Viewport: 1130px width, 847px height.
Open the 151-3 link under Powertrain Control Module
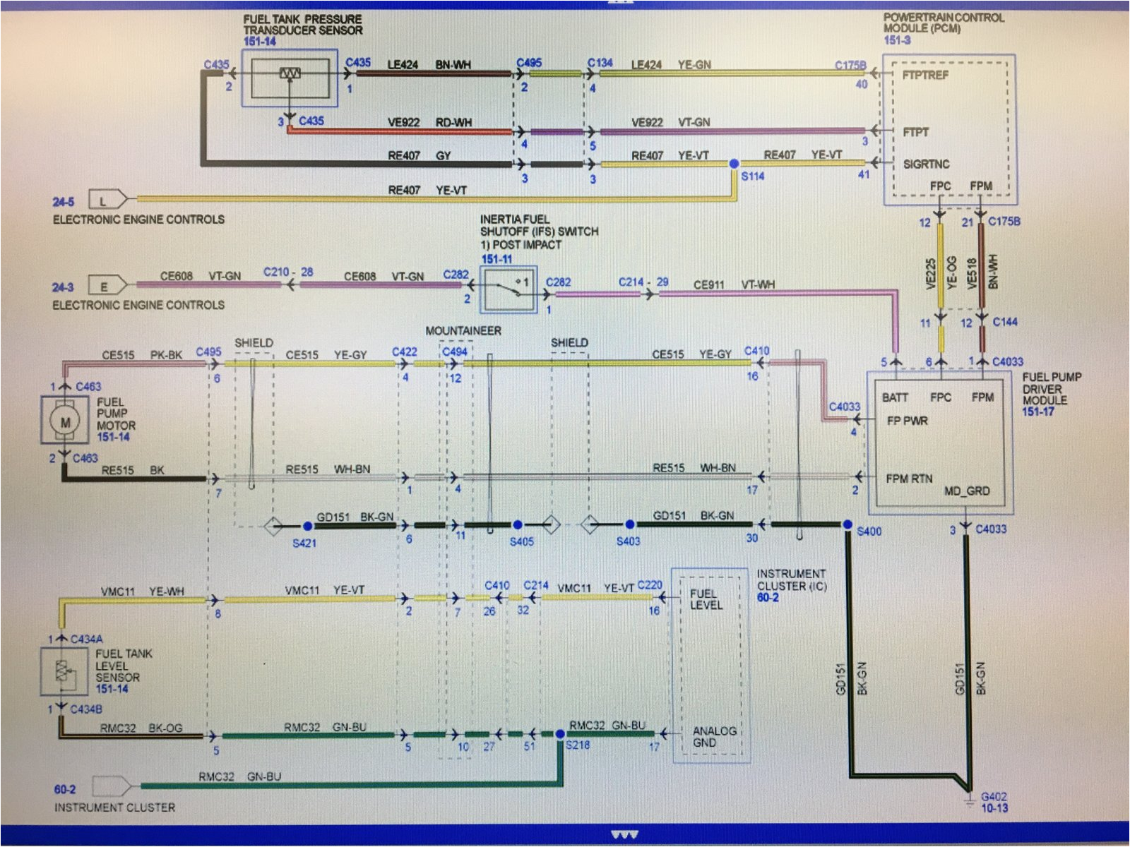click(x=897, y=40)
